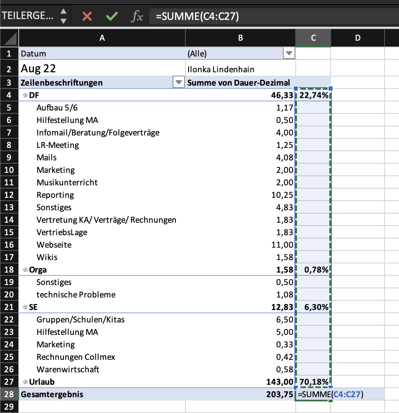
Task: Confirm formula with green checkmark
Action: point(112,16)
